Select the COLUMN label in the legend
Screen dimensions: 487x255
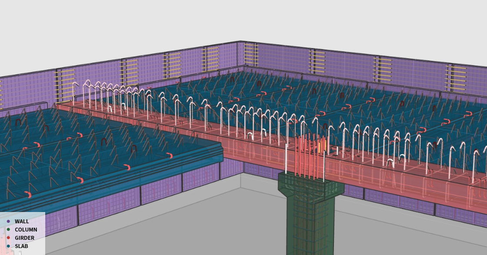coord(26,230)
